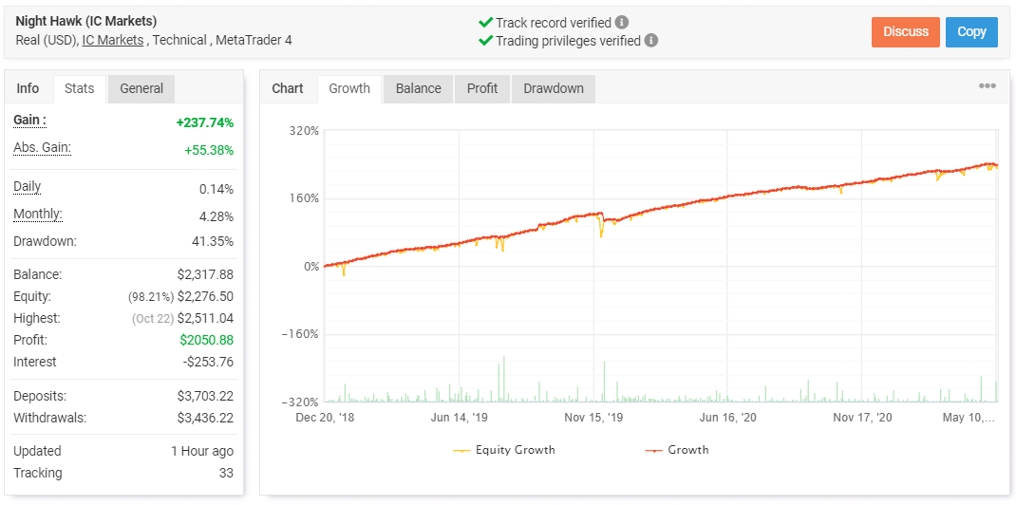Toggle the Equity Growth legend series
Viewport: 1016px width, 505px height.
click(x=504, y=450)
